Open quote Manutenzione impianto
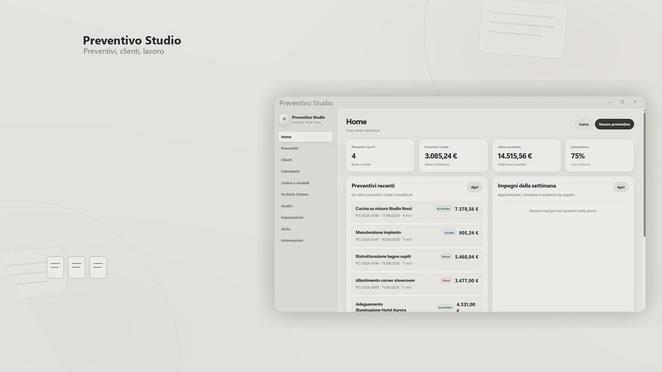Screen dimensions: 662x372 coord(417,236)
